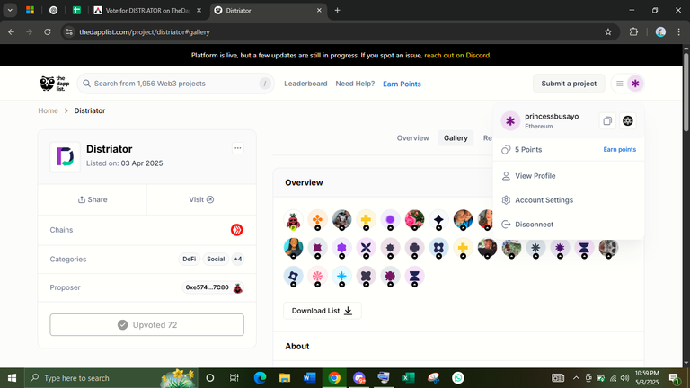
Task: View site information icon in address bar
Action: pos(69,31)
